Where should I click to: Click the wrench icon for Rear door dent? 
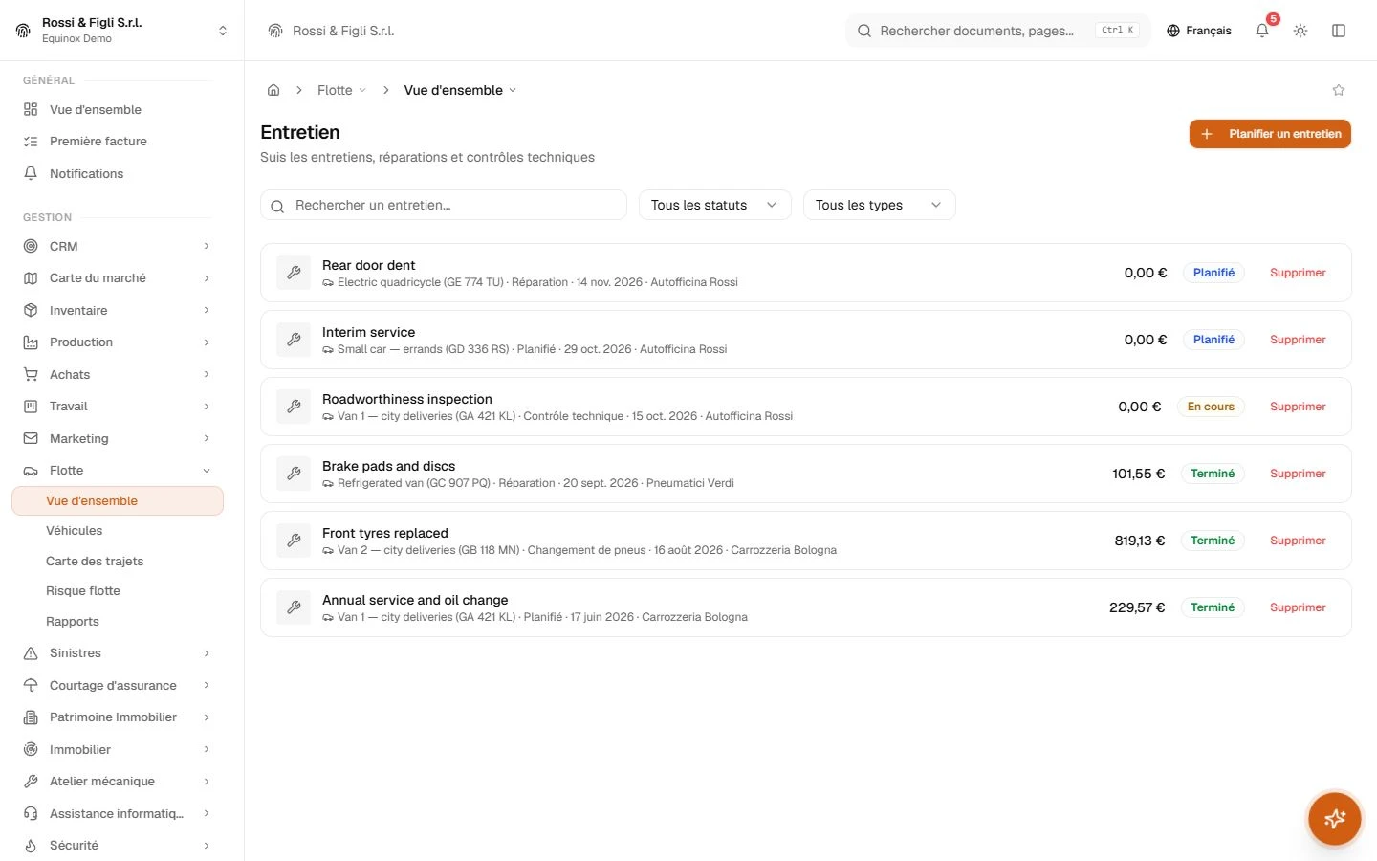pos(294,273)
